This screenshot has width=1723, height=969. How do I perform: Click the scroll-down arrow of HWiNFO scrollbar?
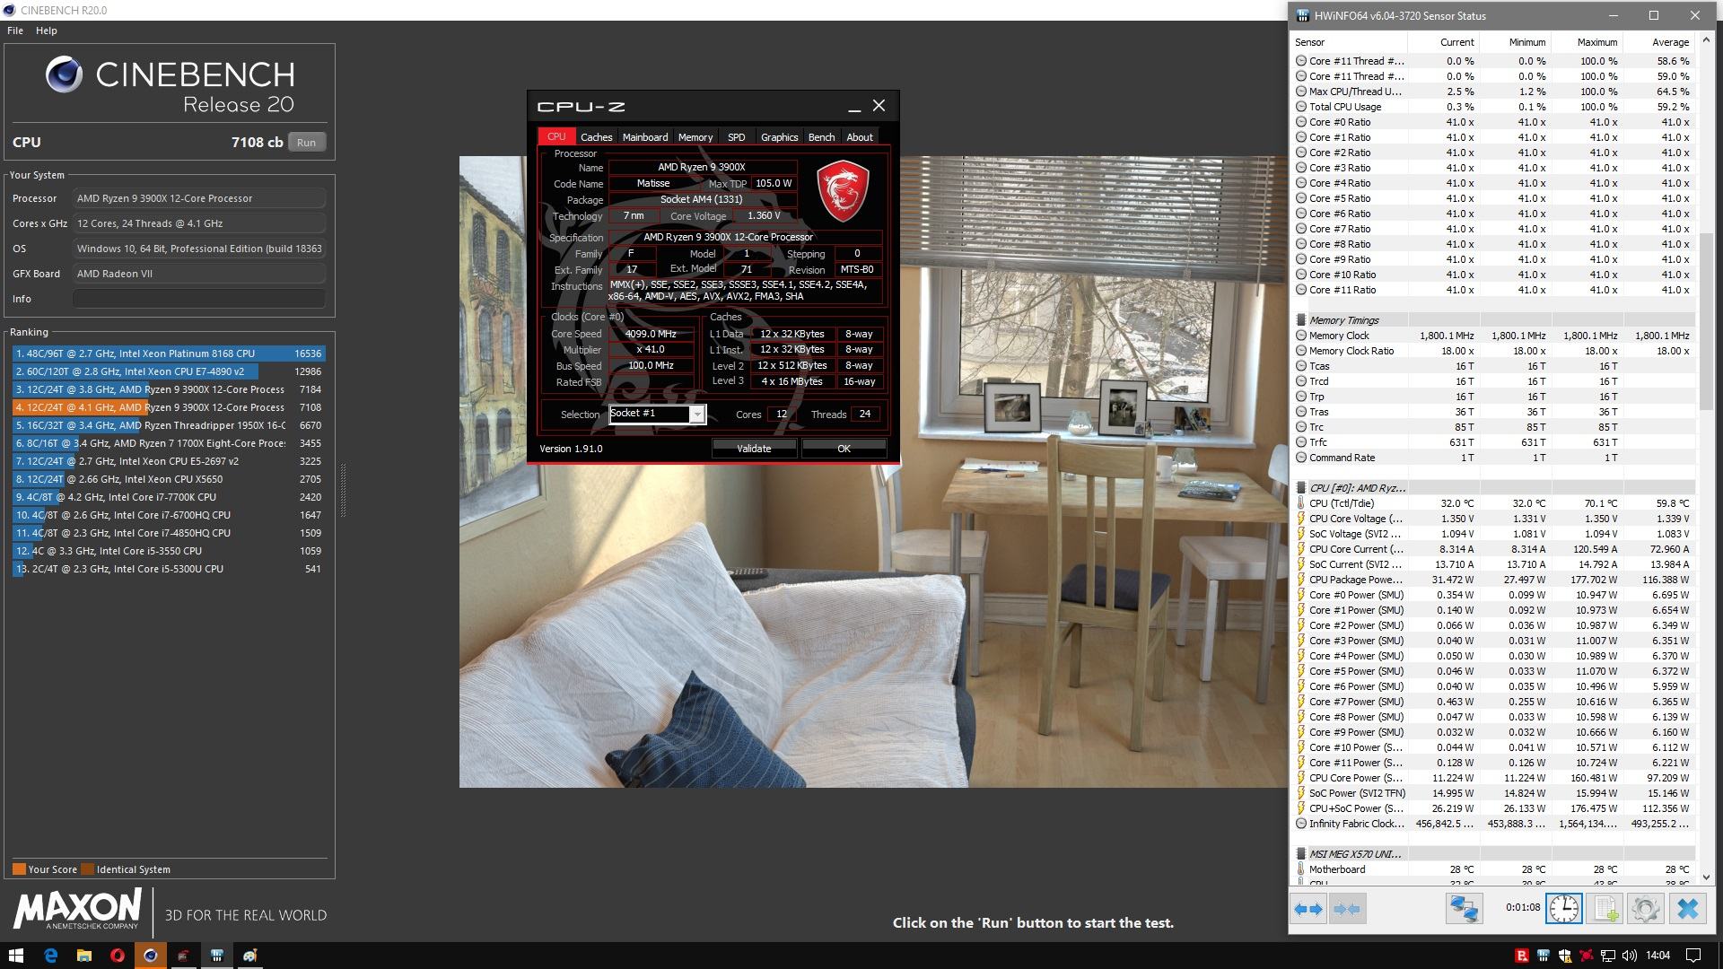[x=1707, y=877]
